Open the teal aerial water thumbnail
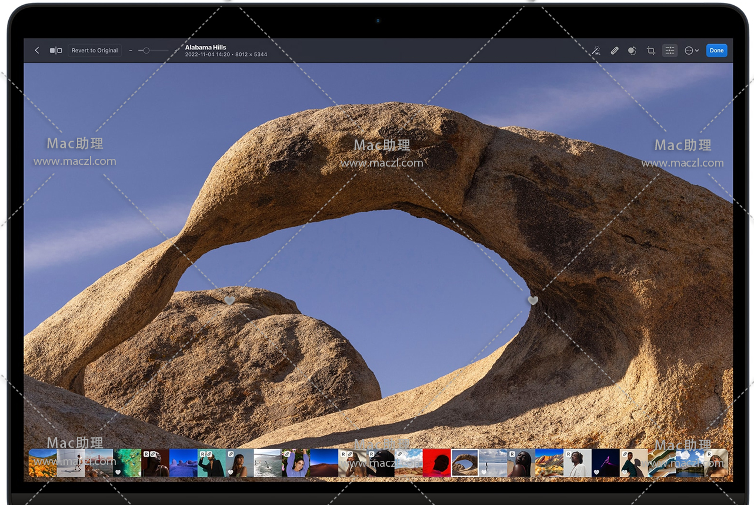754x505 pixels. (127, 463)
